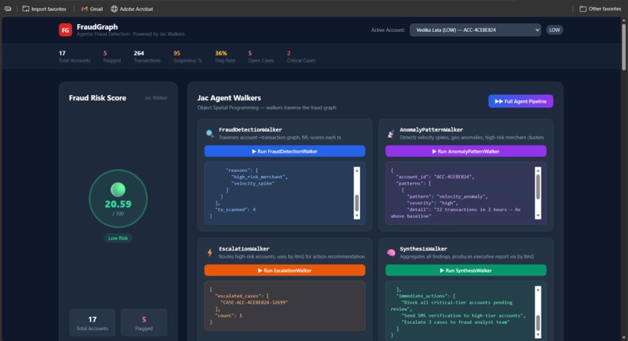Click the LOW risk badge near account selector

tap(554, 30)
